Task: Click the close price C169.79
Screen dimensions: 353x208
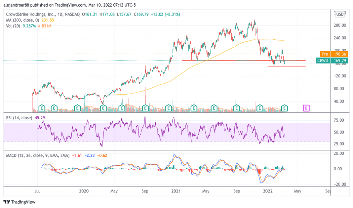Action: point(141,14)
